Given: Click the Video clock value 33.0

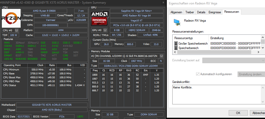Looking at the screenshot, I should coord(156,44).
